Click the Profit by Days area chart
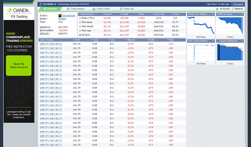251x147 pixels. tap(230, 26)
